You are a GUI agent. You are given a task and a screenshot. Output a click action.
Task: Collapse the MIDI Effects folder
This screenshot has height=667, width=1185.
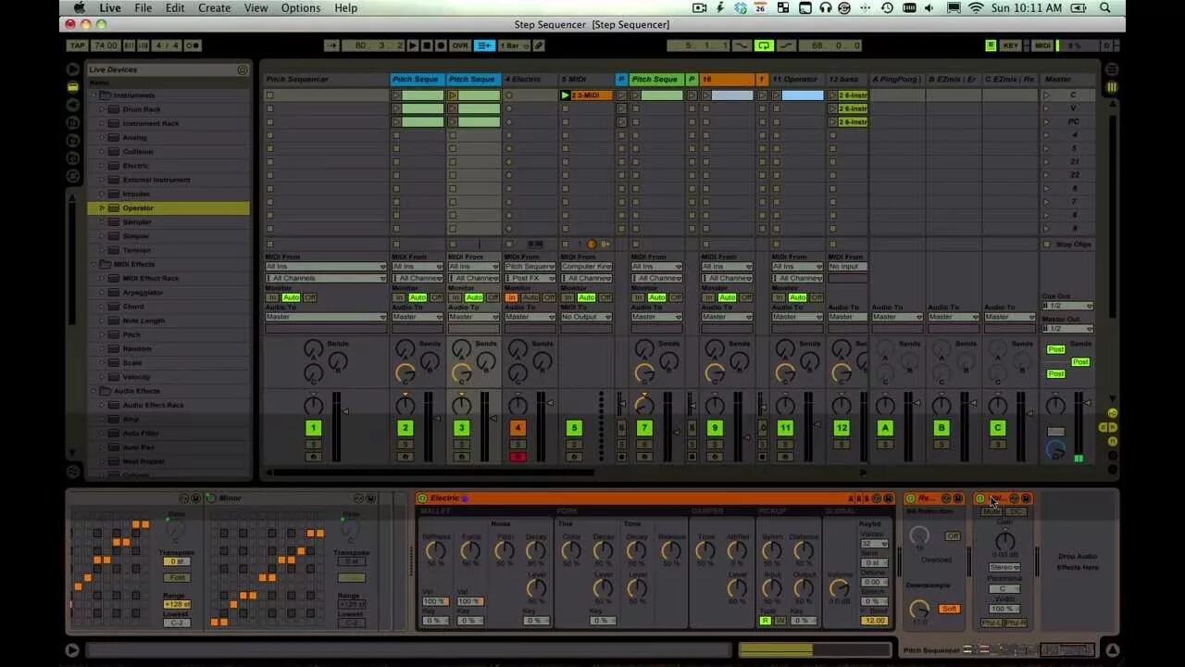(x=94, y=264)
